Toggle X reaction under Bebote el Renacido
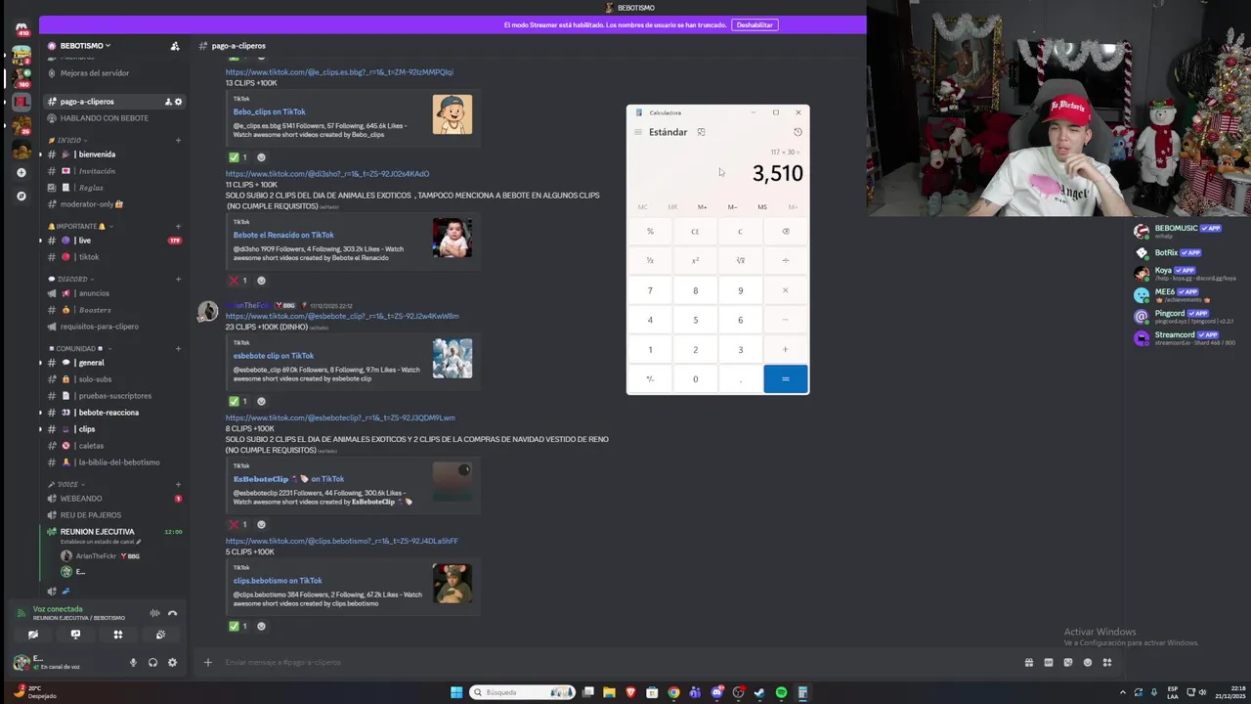This screenshot has width=1251, height=704. 239,281
